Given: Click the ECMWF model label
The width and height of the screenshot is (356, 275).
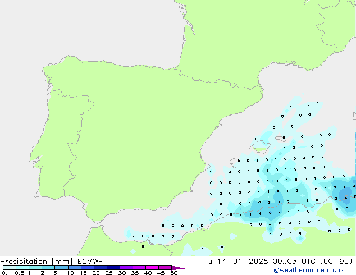Looking at the screenshot, I should click(x=90, y=262).
